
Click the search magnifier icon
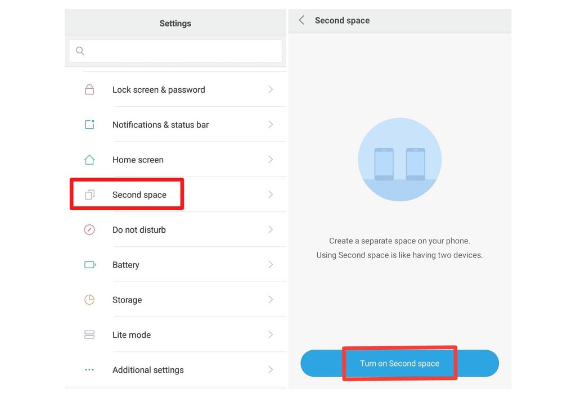click(x=80, y=51)
